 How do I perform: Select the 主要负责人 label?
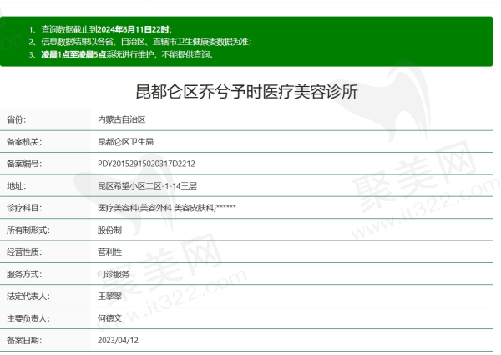pyautogui.click(x=28, y=318)
